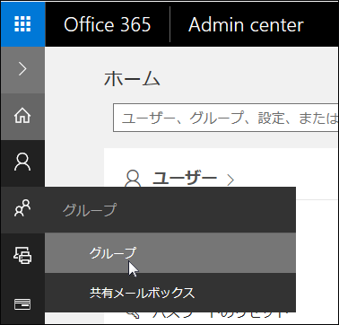The image size is (339, 325).
Task: Click the chevron next to ユーザー
Action: coord(230,180)
